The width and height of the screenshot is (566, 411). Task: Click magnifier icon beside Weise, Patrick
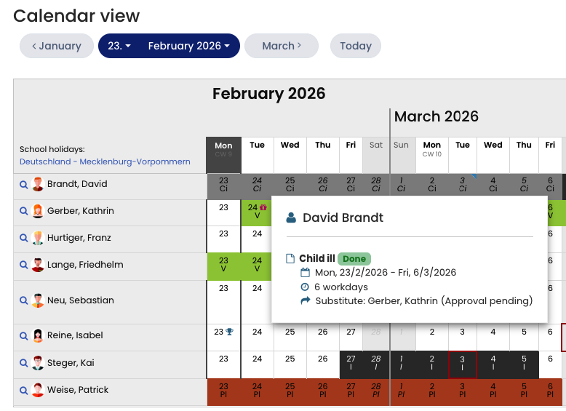tap(23, 391)
